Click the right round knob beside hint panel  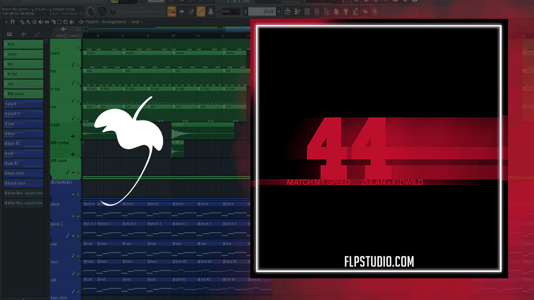(x=102, y=11)
